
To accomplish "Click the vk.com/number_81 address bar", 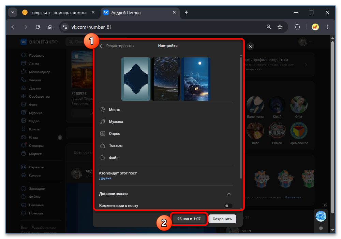I will click(91, 27).
